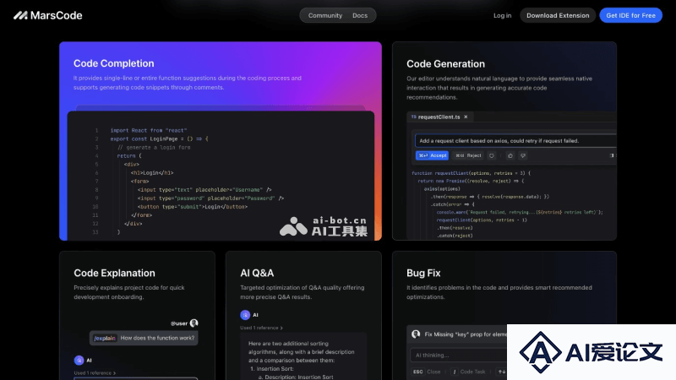Screen dimensions: 676x380
Task: Click the Code Generation heading
Action: 446,64
